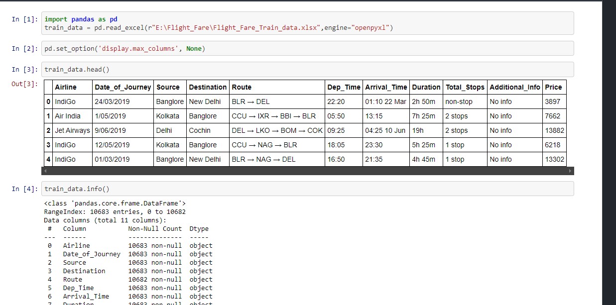
Task: Click the route cell BLR → DEL
Action: pyautogui.click(x=277, y=102)
